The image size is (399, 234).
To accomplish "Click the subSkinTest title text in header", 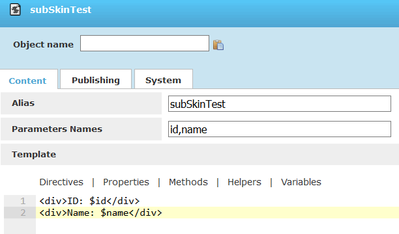I will (61, 10).
